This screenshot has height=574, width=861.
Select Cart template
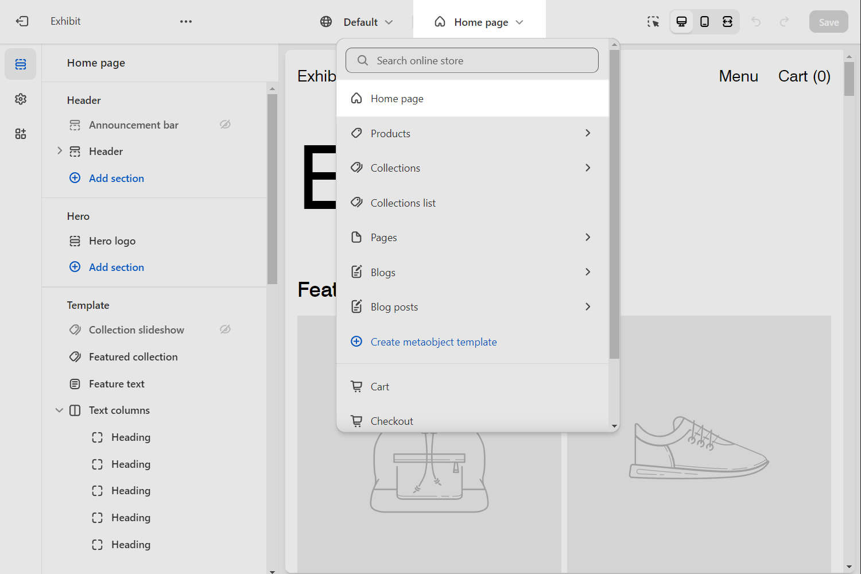pos(472,386)
